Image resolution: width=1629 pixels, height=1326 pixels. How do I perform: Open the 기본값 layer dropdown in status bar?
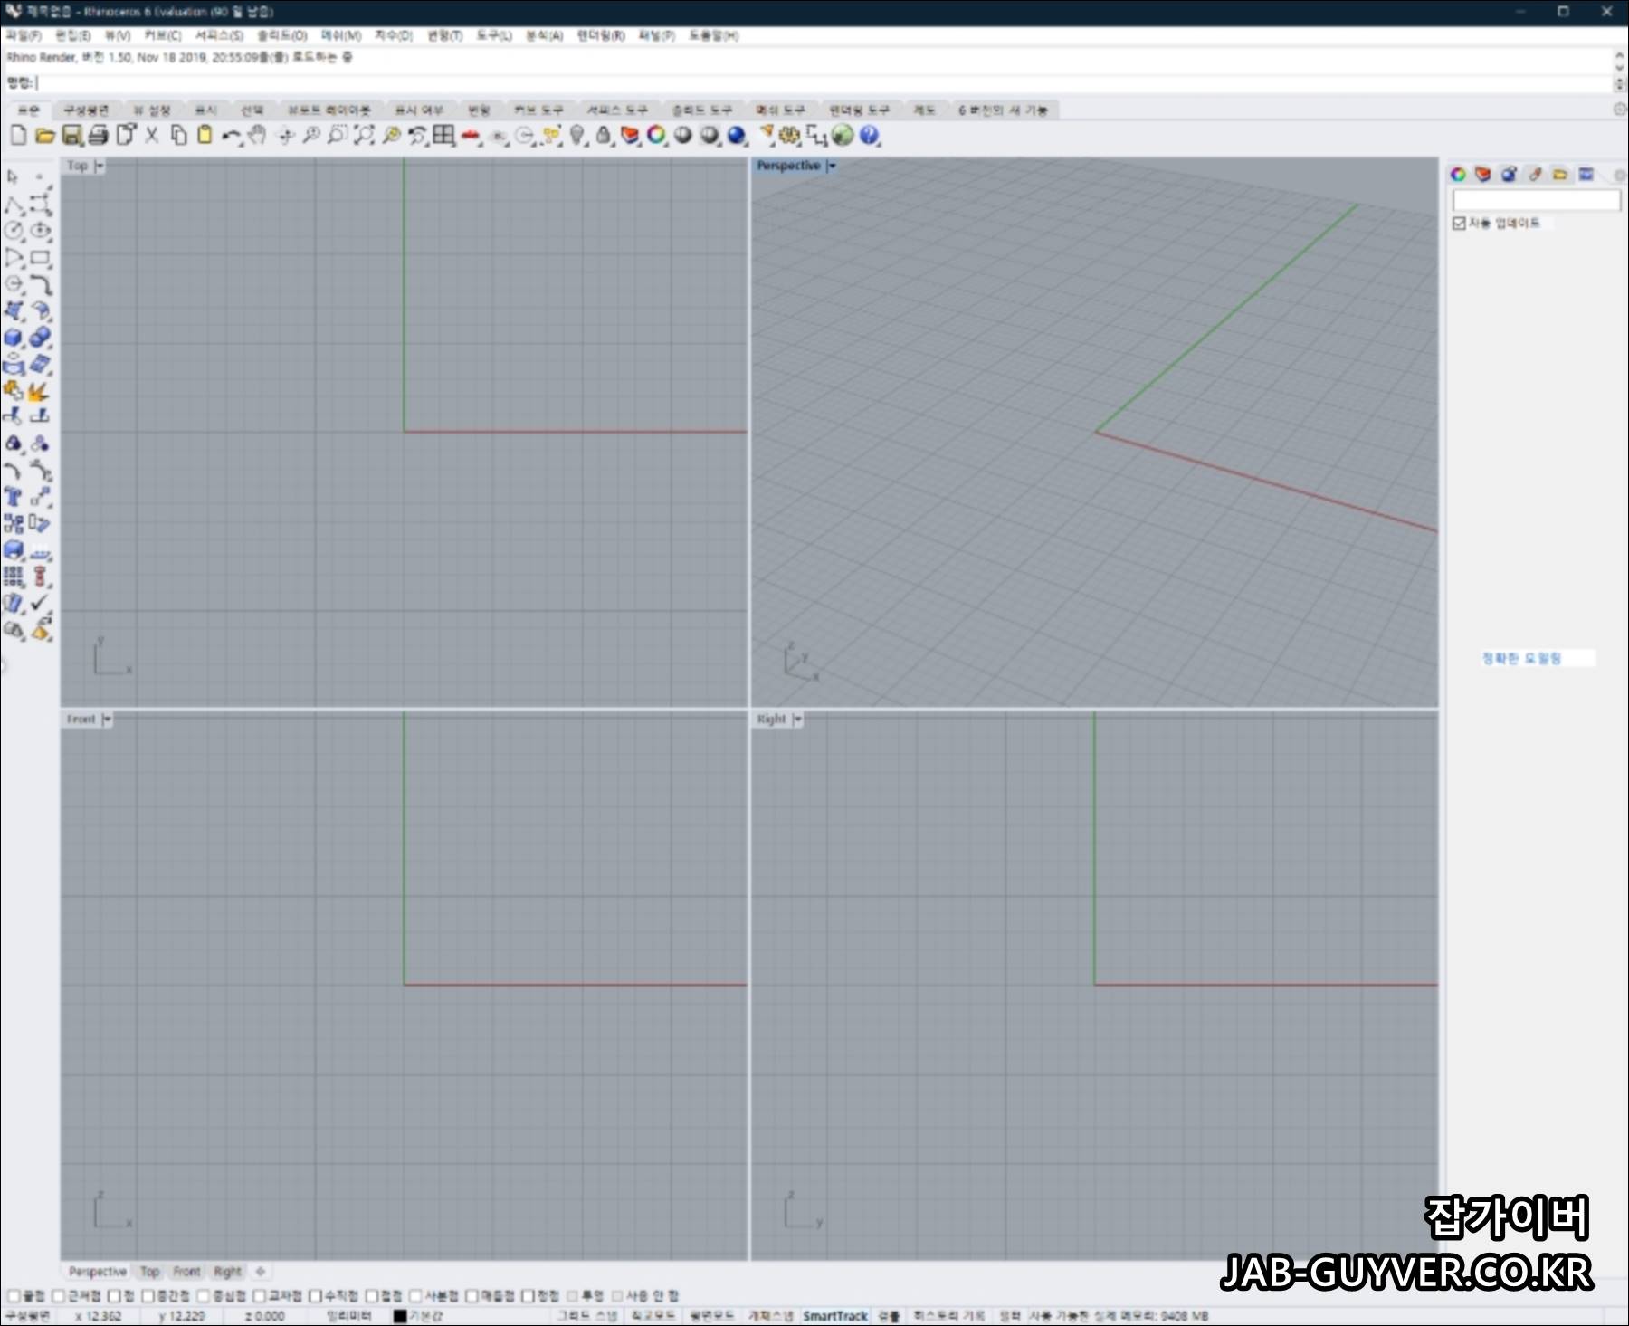[x=426, y=1316]
